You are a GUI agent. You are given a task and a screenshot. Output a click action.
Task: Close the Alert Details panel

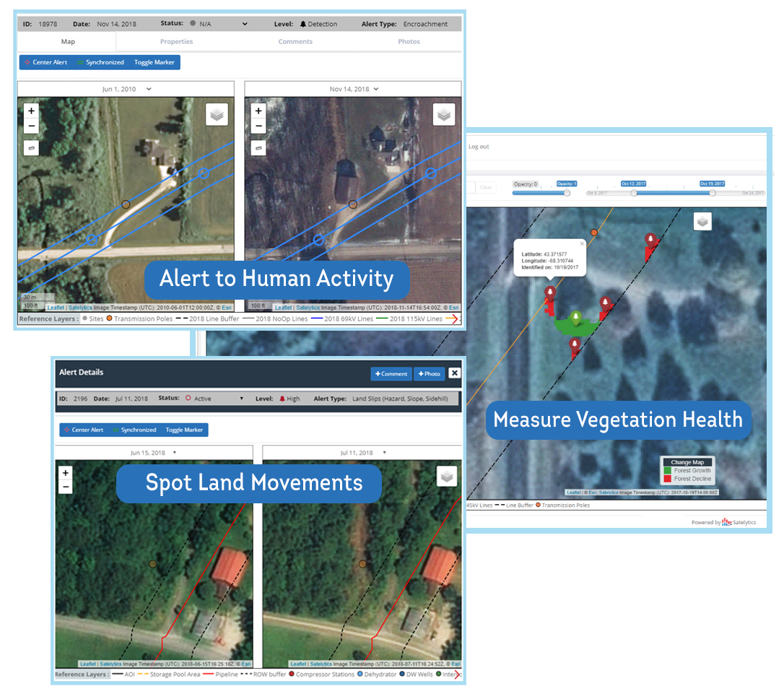pyautogui.click(x=454, y=373)
